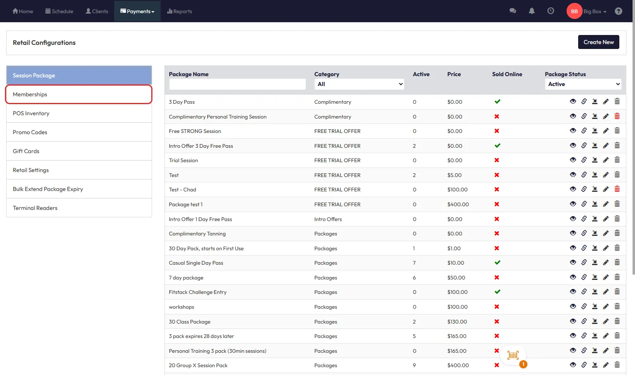
Task: Click download icon for Casual Single Day Pass
Action: [595, 263]
